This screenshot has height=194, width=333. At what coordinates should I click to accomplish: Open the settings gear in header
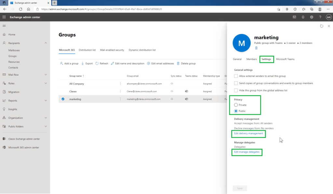[x=312, y=17]
